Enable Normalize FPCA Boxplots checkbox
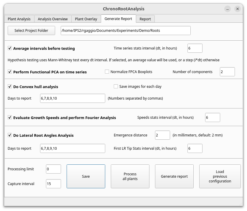This screenshot has height=211, width=247. [x=107, y=72]
